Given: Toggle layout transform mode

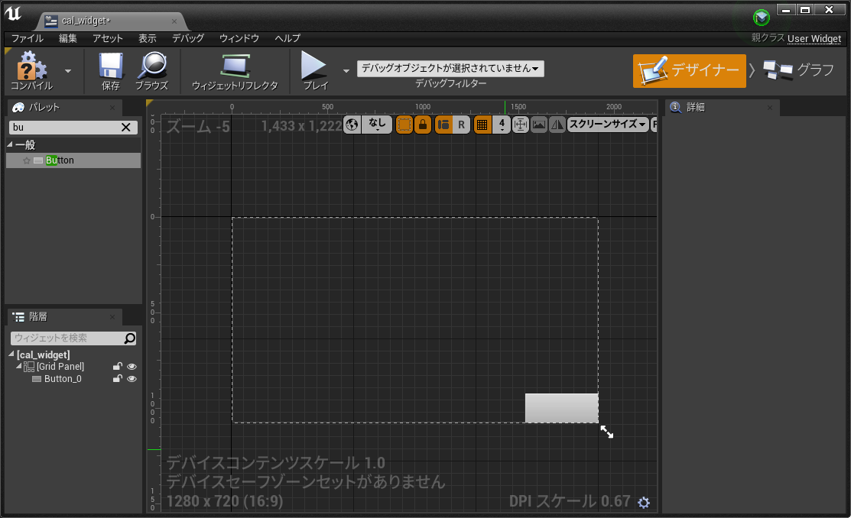Looking at the screenshot, I should click(443, 125).
